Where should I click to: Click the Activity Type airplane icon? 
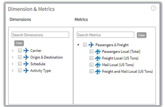[26, 71]
